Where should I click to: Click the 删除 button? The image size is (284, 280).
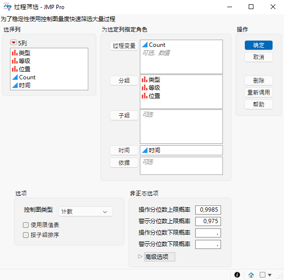[x=258, y=81]
